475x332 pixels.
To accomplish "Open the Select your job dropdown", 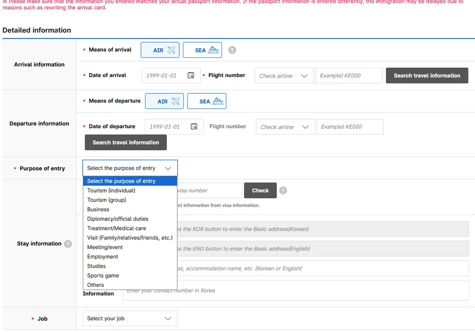I will (x=130, y=318).
